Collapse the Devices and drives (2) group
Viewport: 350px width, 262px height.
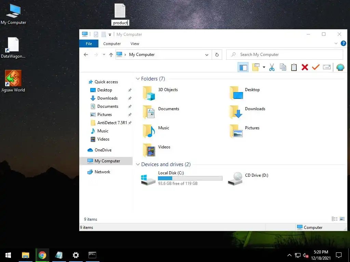pyautogui.click(x=138, y=164)
